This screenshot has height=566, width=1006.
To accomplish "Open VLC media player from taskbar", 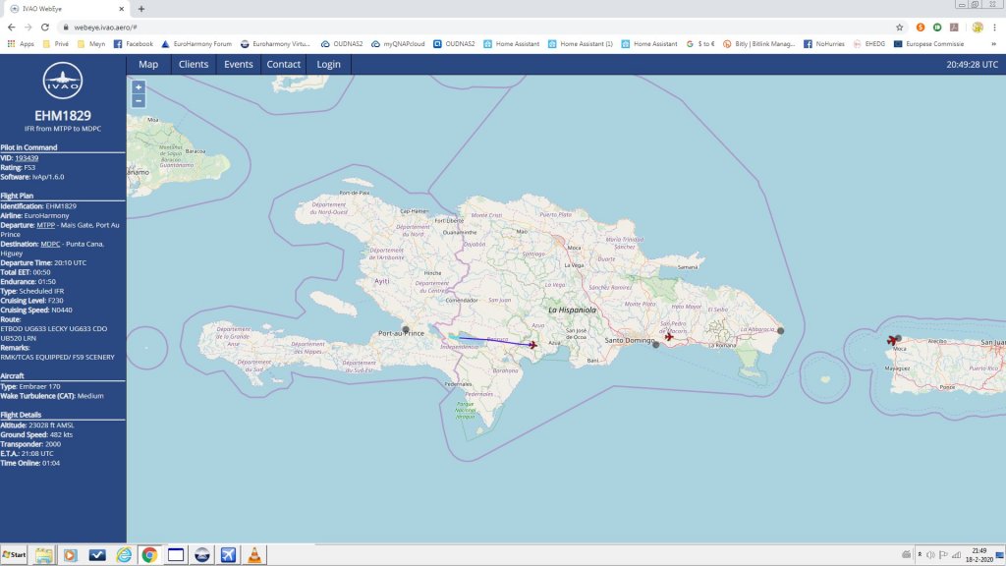I will point(255,555).
